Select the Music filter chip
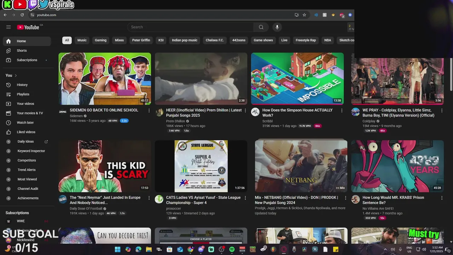 82,40
